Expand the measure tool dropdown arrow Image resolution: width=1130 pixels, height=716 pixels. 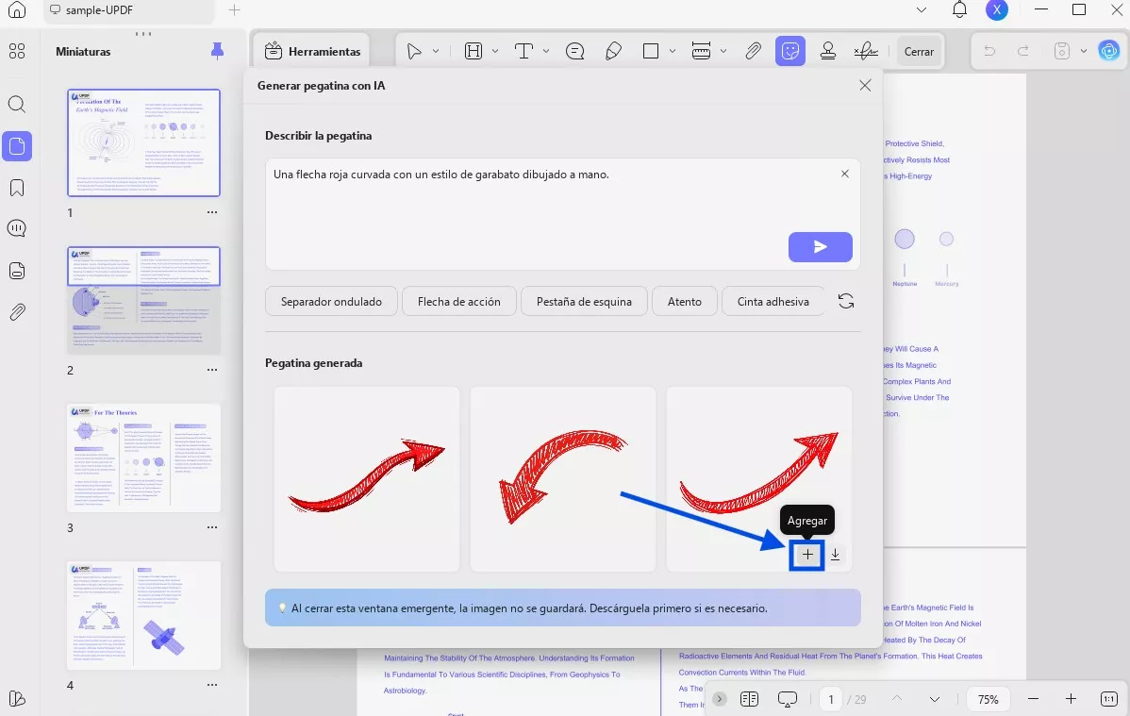click(x=723, y=51)
